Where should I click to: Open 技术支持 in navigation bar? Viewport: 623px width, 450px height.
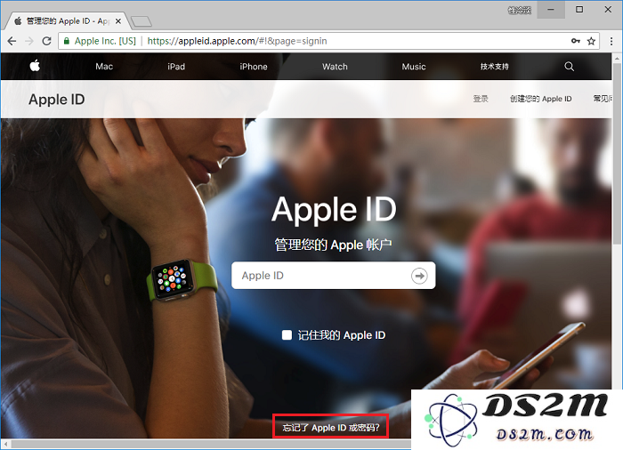(x=494, y=67)
